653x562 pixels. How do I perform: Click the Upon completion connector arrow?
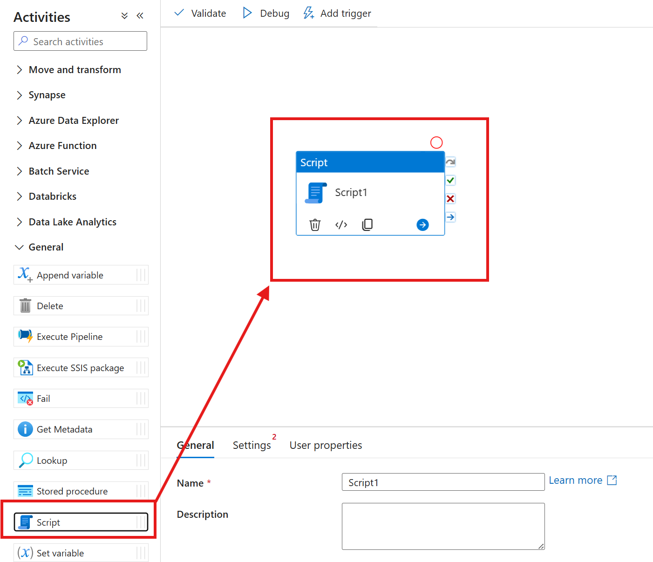(x=450, y=217)
